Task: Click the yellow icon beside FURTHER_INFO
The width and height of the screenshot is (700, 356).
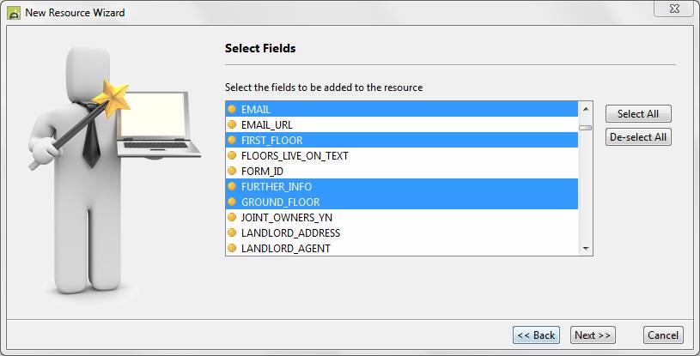Action: pyautogui.click(x=232, y=186)
